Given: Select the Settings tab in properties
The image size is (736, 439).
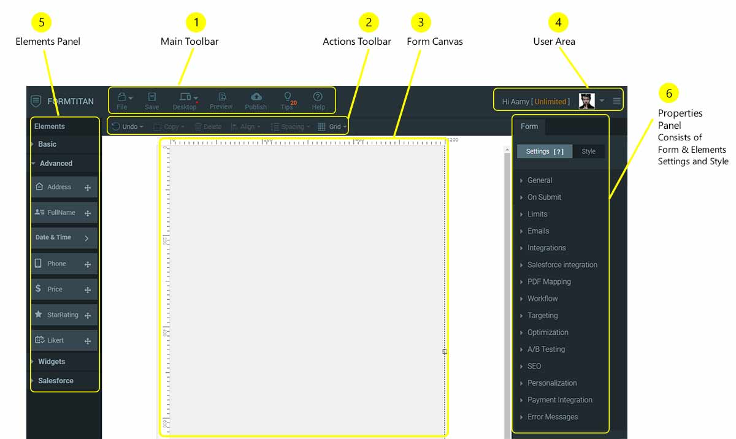Looking at the screenshot, I should tap(545, 151).
